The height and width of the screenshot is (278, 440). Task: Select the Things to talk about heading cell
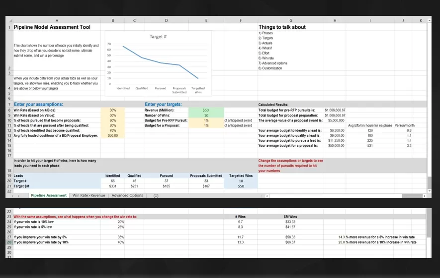[x=282, y=27]
